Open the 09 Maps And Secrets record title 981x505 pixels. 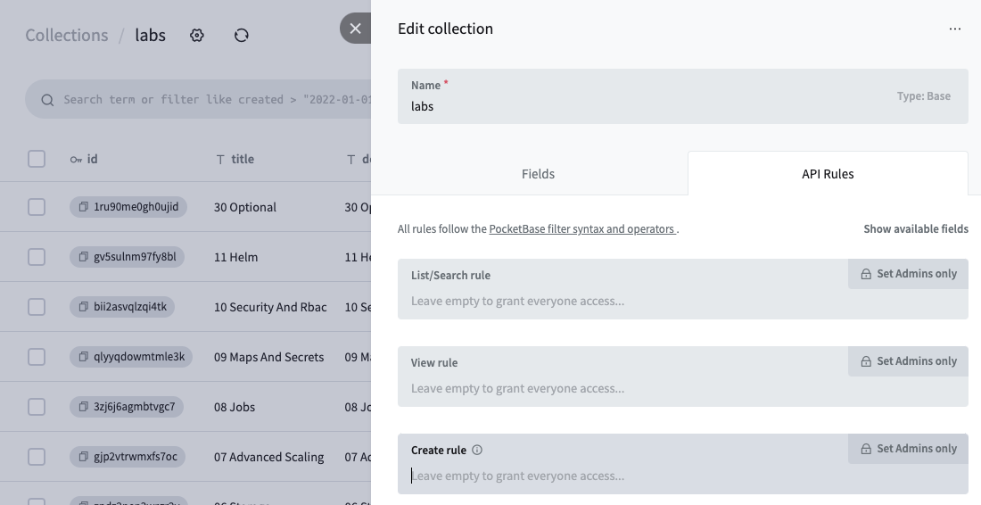(x=269, y=357)
